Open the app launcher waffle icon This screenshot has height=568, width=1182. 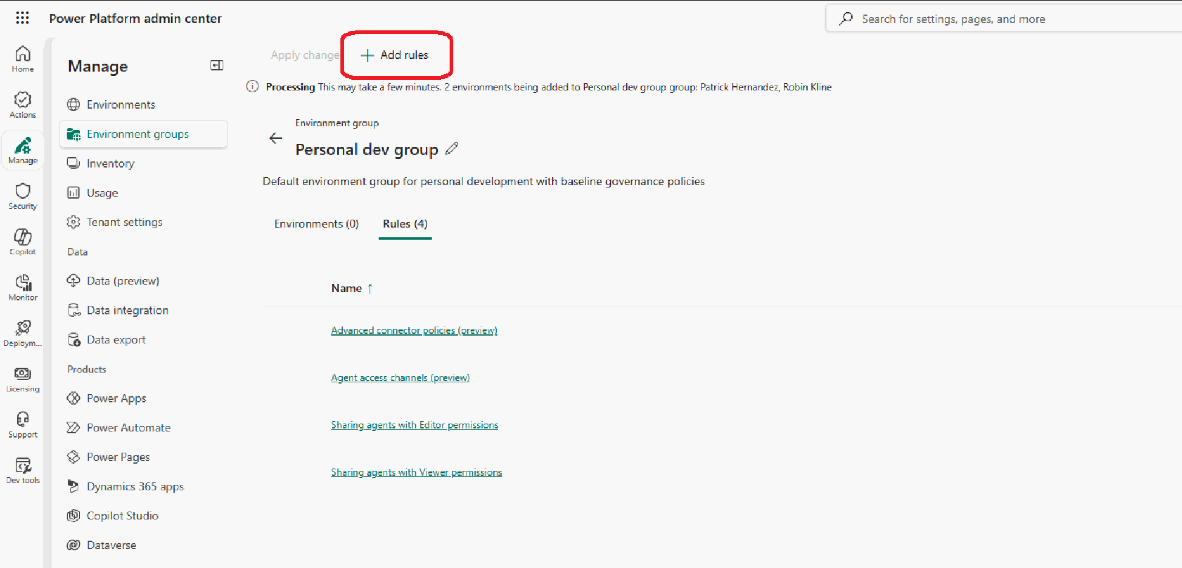(x=22, y=18)
